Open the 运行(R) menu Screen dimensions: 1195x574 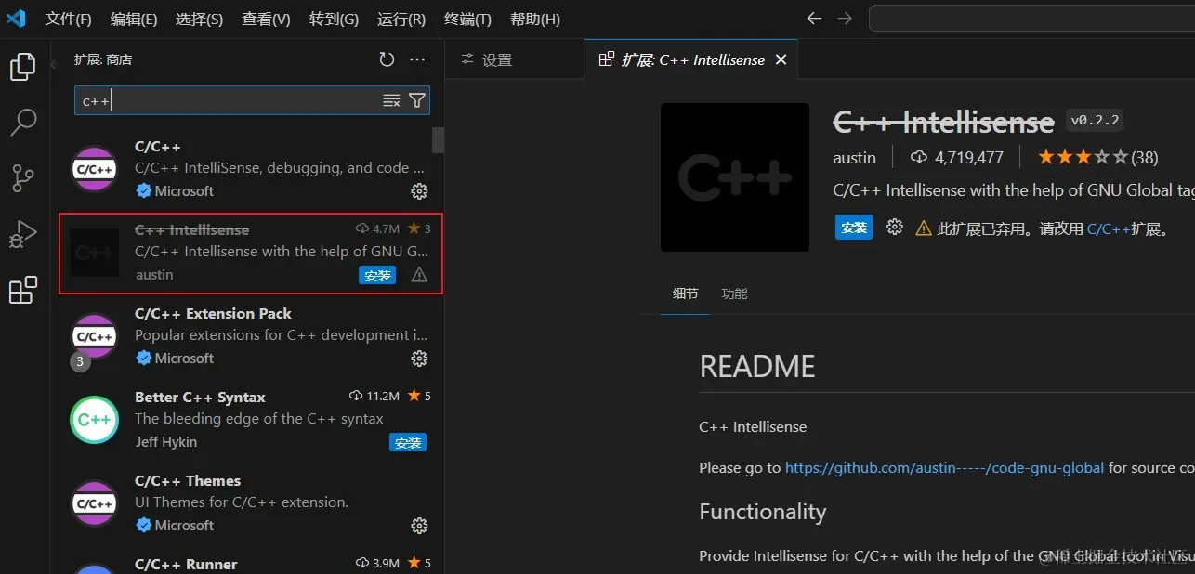pos(401,19)
